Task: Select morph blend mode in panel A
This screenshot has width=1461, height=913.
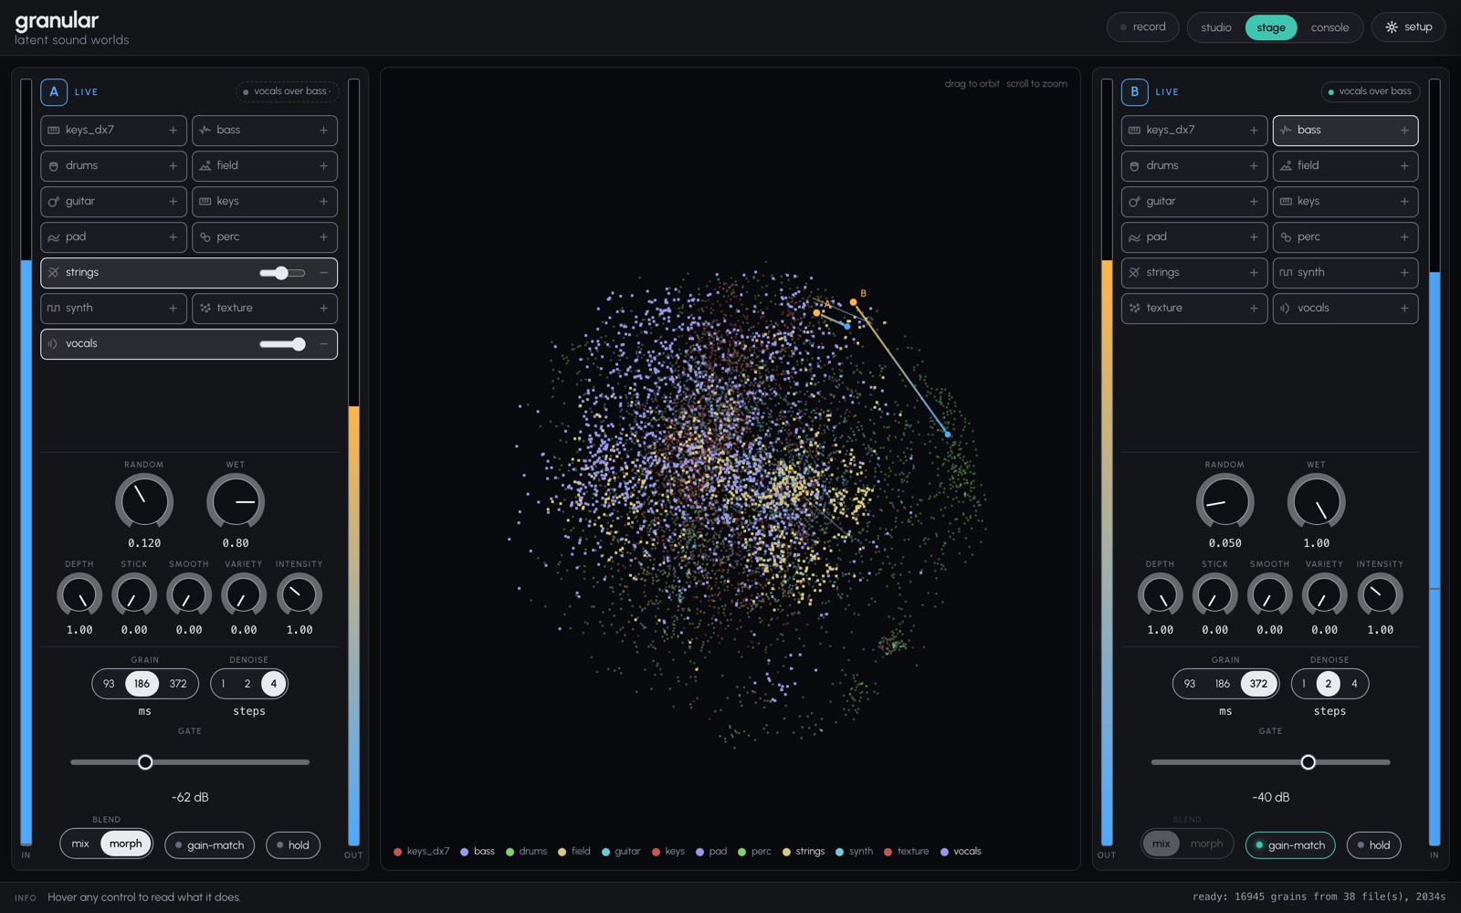Action: pyautogui.click(x=126, y=844)
